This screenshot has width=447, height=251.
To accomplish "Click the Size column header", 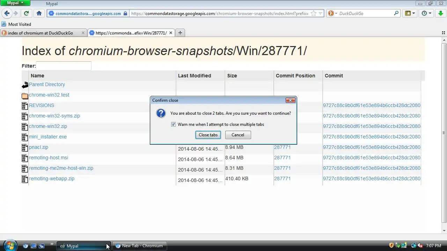I will 232,76.
